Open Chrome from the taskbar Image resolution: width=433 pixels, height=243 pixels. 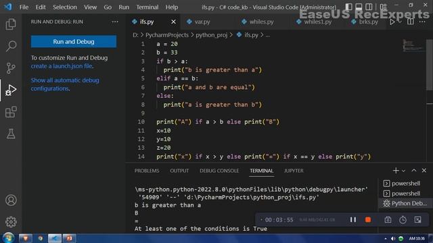pos(41,238)
